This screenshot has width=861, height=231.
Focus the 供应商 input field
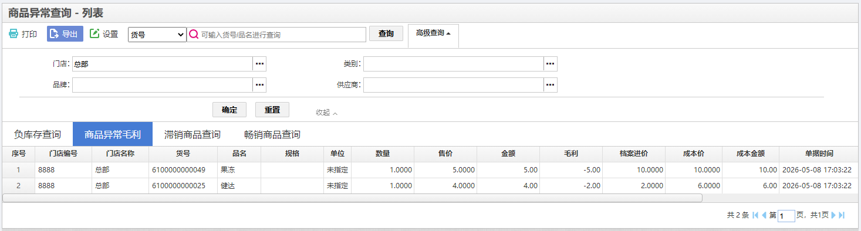[x=454, y=85]
